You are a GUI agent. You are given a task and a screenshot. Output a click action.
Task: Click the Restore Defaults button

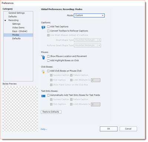tap(51, 112)
